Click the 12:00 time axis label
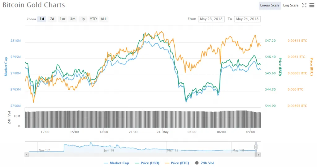The height and width of the screenshot is (167, 317). pos(45,132)
